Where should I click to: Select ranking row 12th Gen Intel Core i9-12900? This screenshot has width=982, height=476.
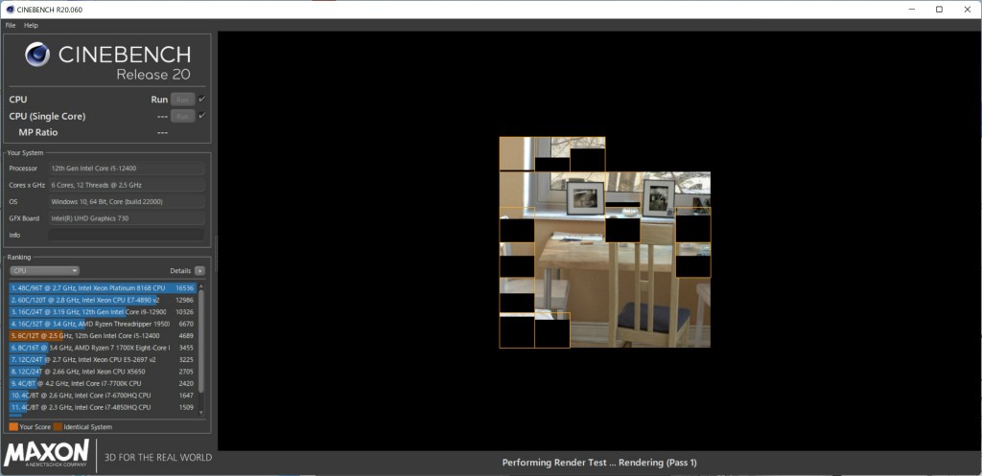(103, 312)
